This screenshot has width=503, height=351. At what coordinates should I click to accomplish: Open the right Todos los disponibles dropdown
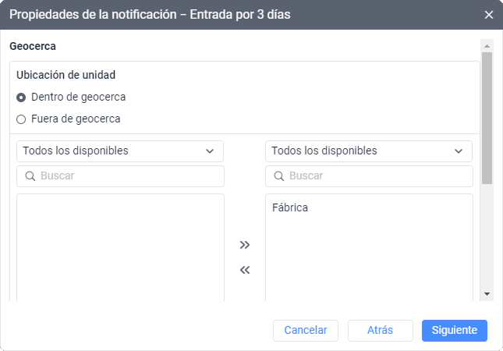pos(368,151)
